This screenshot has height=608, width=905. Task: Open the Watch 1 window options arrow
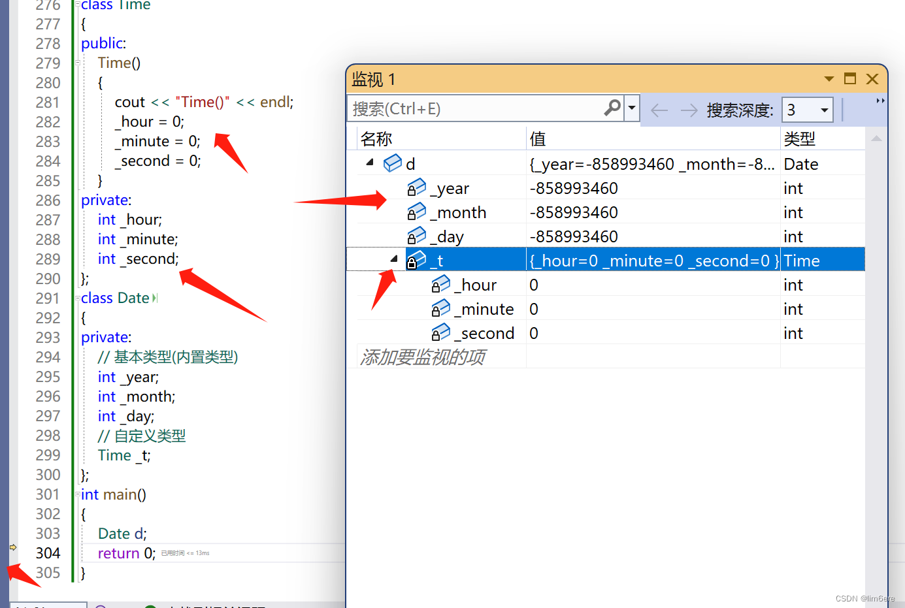[829, 79]
